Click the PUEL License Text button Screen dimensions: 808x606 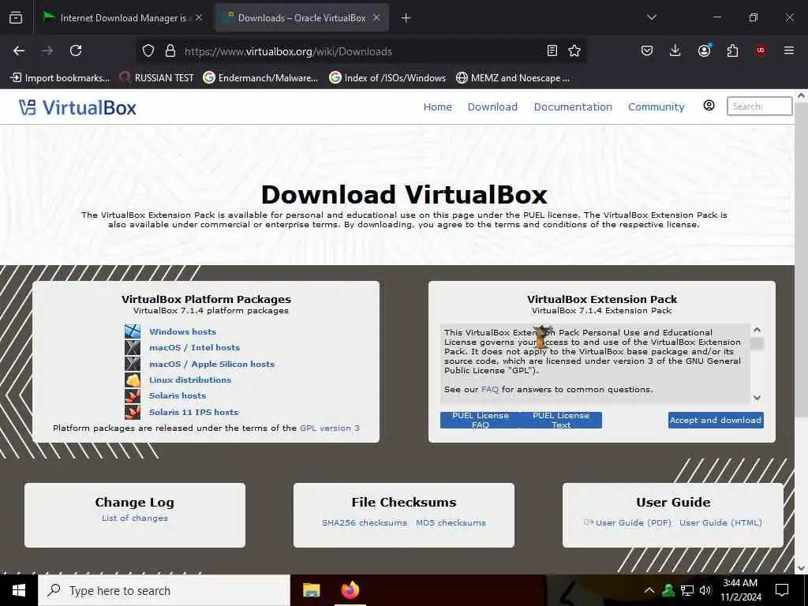coord(561,420)
